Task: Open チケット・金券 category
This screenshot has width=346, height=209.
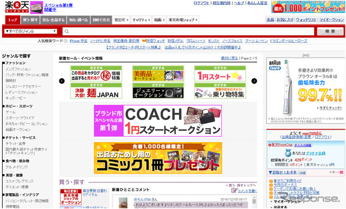Action: [x=16, y=144]
